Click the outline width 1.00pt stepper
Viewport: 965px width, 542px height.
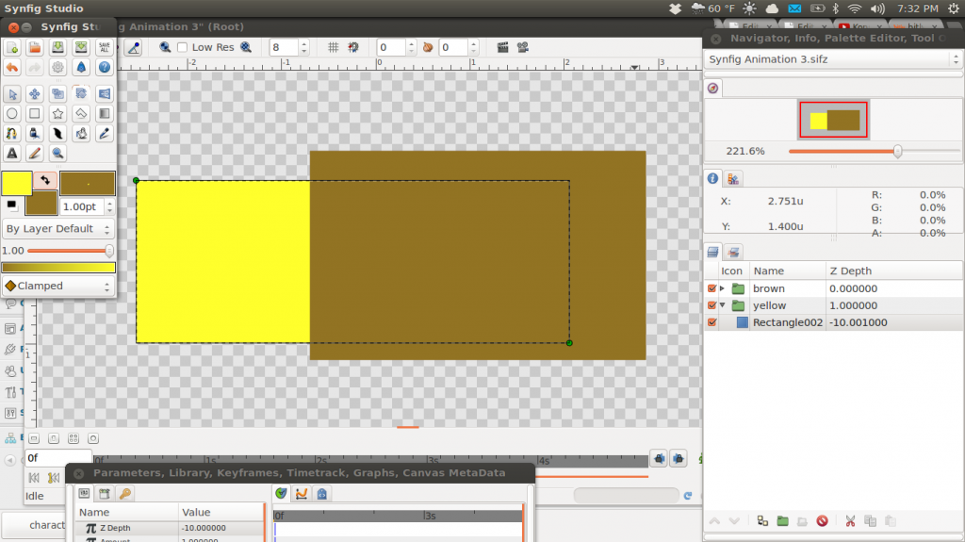[x=109, y=207]
